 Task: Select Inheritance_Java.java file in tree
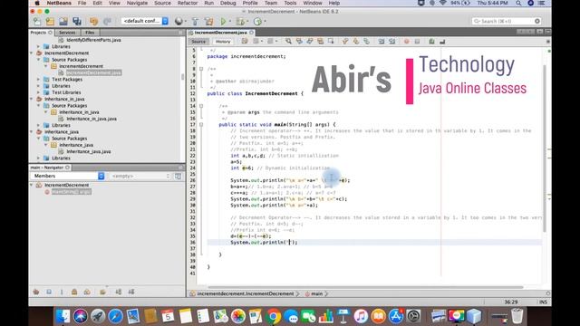click(89, 151)
